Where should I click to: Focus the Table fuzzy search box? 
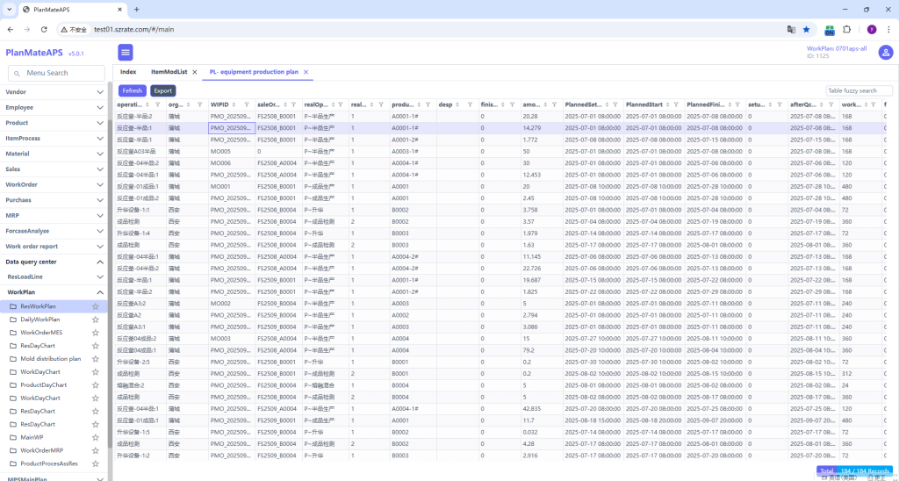point(859,90)
